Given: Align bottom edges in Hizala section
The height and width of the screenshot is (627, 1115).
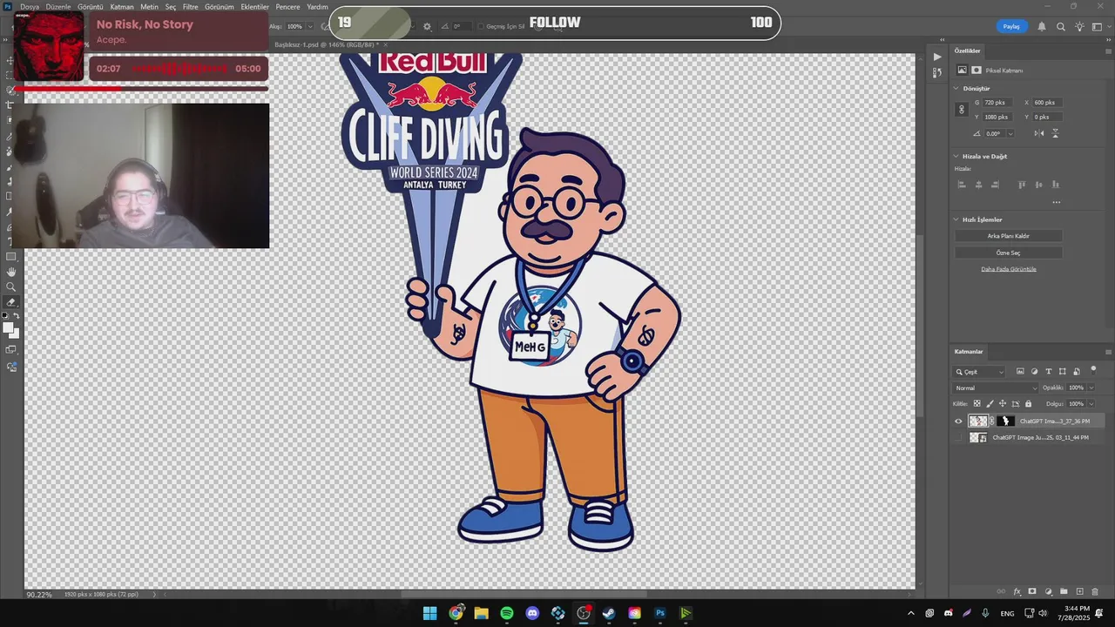Looking at the screenshot, I should click(1056, 185).
